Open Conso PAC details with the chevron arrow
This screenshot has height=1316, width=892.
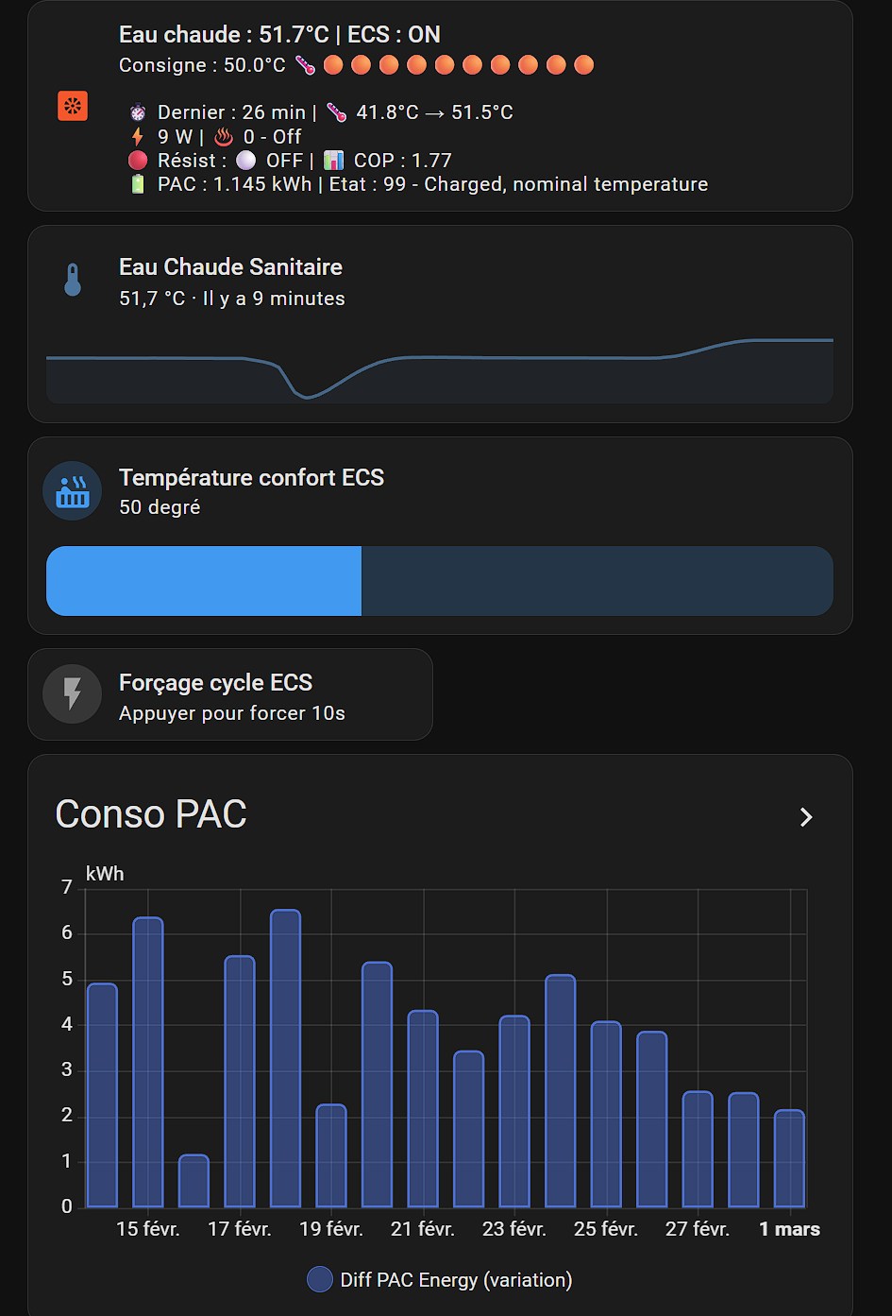pos(806,817)
